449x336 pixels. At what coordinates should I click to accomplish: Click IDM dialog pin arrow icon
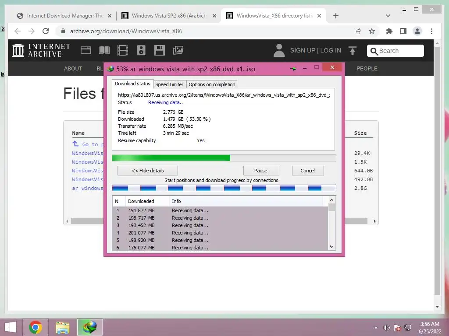pos(293,69)
